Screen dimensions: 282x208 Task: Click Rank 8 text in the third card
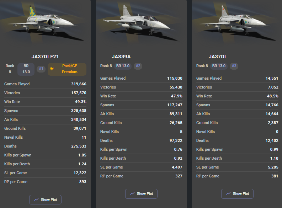(202, 66)
